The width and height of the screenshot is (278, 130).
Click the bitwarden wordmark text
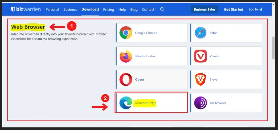(28, 9)
